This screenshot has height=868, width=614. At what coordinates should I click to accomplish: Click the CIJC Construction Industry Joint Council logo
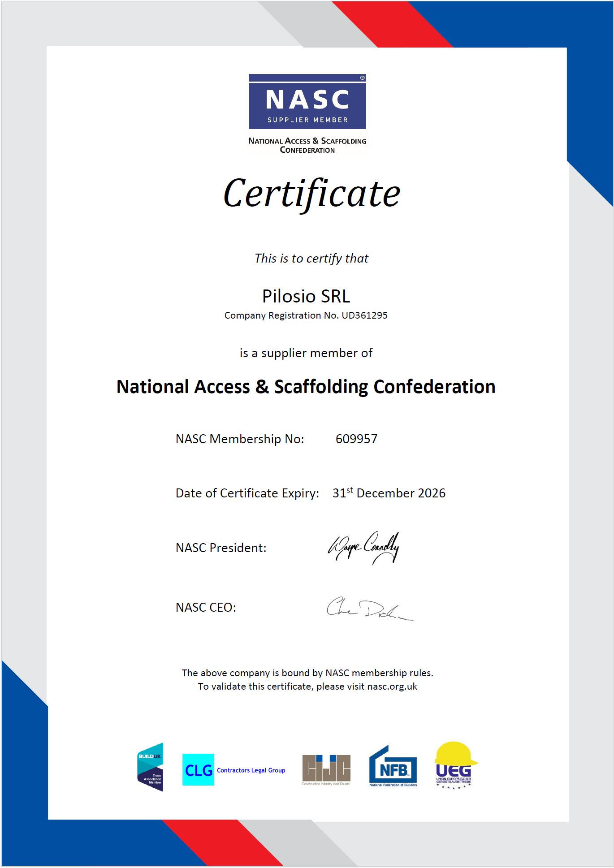coord(326,769)
